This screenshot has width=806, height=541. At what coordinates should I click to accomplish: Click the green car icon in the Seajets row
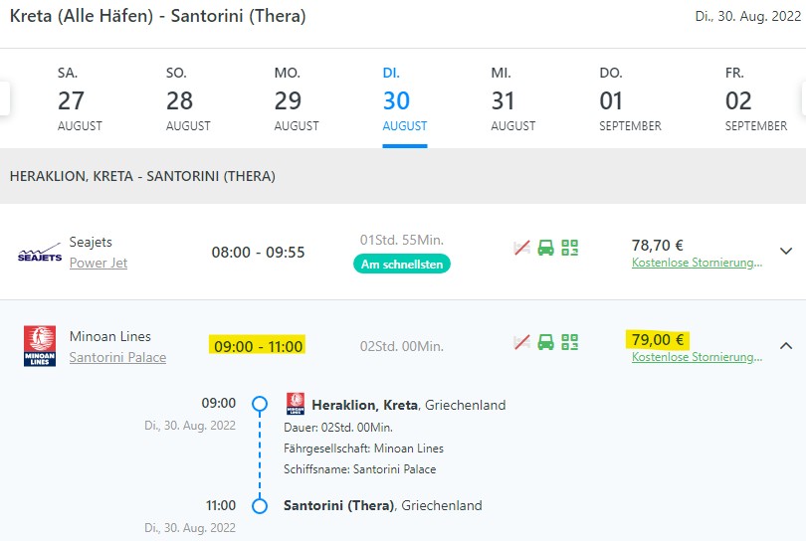(x=545, y=248)
